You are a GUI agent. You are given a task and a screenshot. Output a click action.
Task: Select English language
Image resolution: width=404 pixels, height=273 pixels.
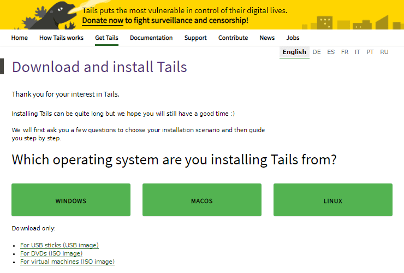click(294, 52)
